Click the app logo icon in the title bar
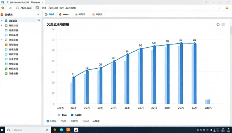The image size is (232, 133). (3, 2)
